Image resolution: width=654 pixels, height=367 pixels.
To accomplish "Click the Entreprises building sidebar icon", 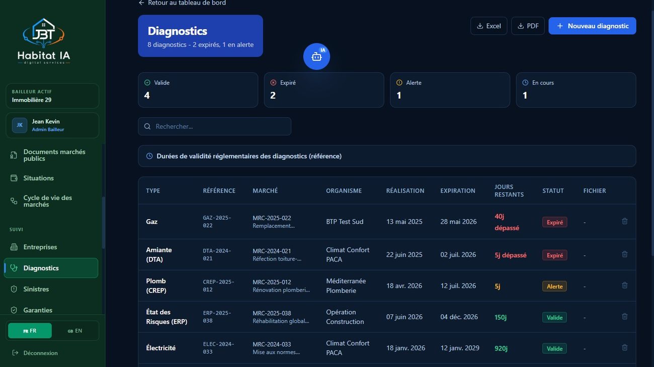I will coord(14,247).
